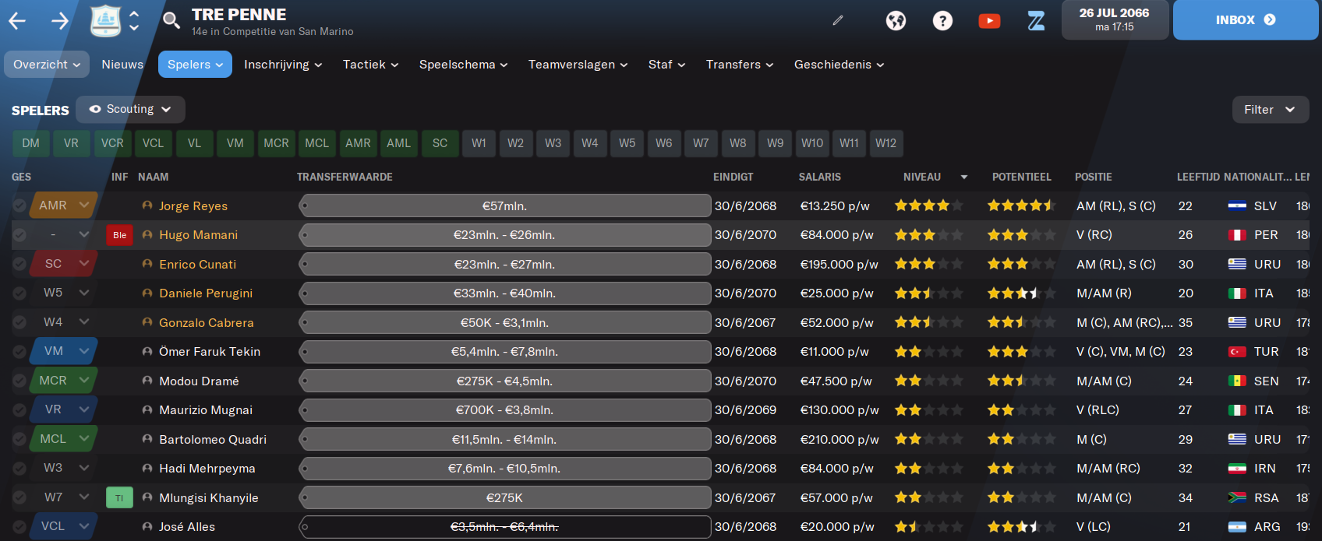Open the help question mark icon
This screenshot has height=541, width=1322.
pyautogui.click(x=942, y=20)
